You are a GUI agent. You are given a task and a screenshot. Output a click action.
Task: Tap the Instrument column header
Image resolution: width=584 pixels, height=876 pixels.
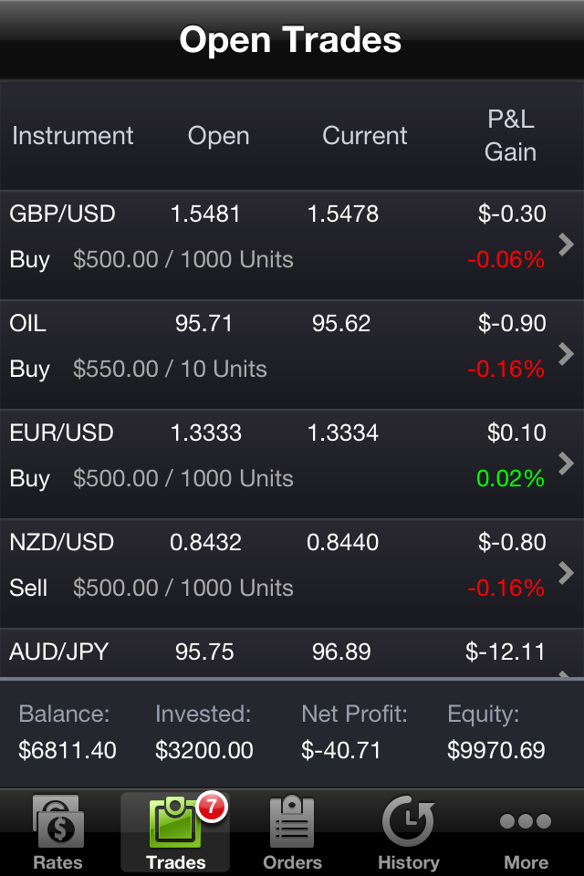tap(73, 136)
